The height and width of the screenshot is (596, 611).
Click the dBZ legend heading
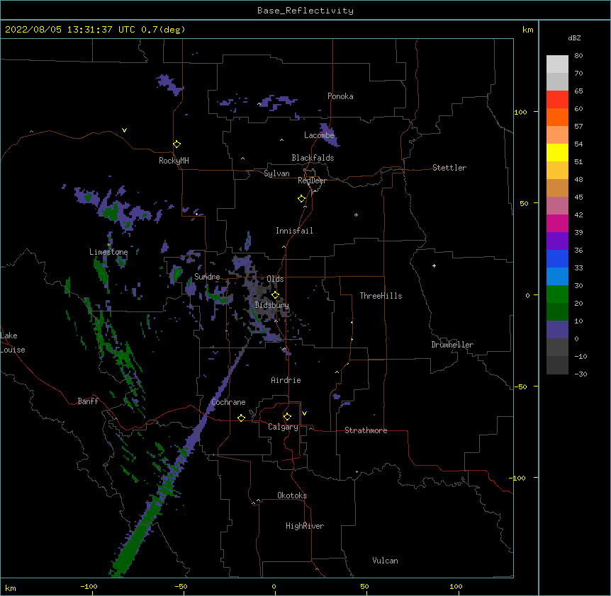[x=574, y=38]
